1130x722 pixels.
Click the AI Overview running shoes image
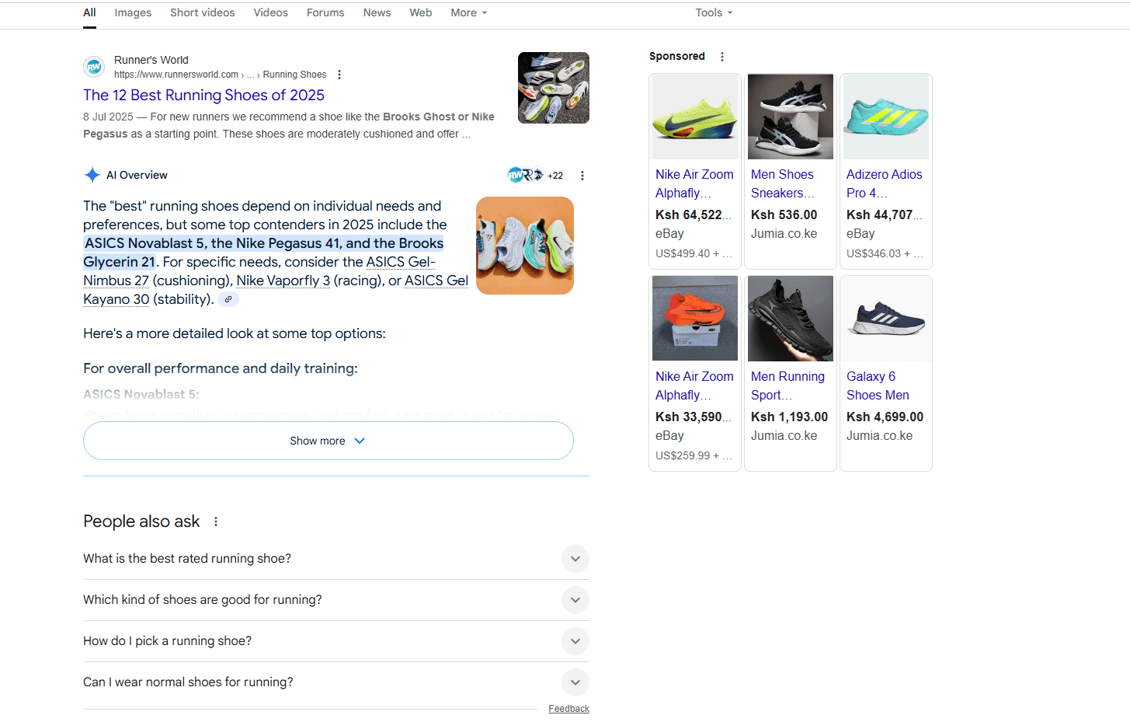525,246
